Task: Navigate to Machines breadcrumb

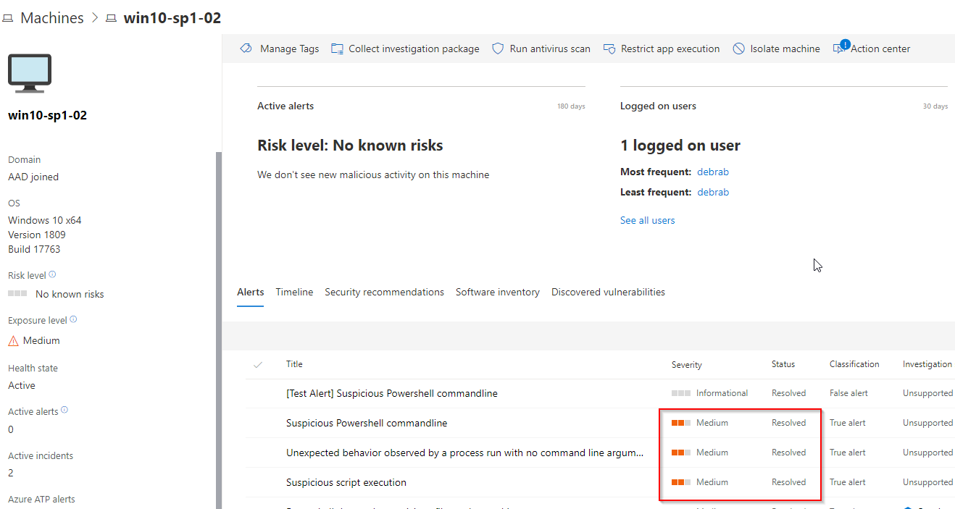Action: click(x=51, y=18)
